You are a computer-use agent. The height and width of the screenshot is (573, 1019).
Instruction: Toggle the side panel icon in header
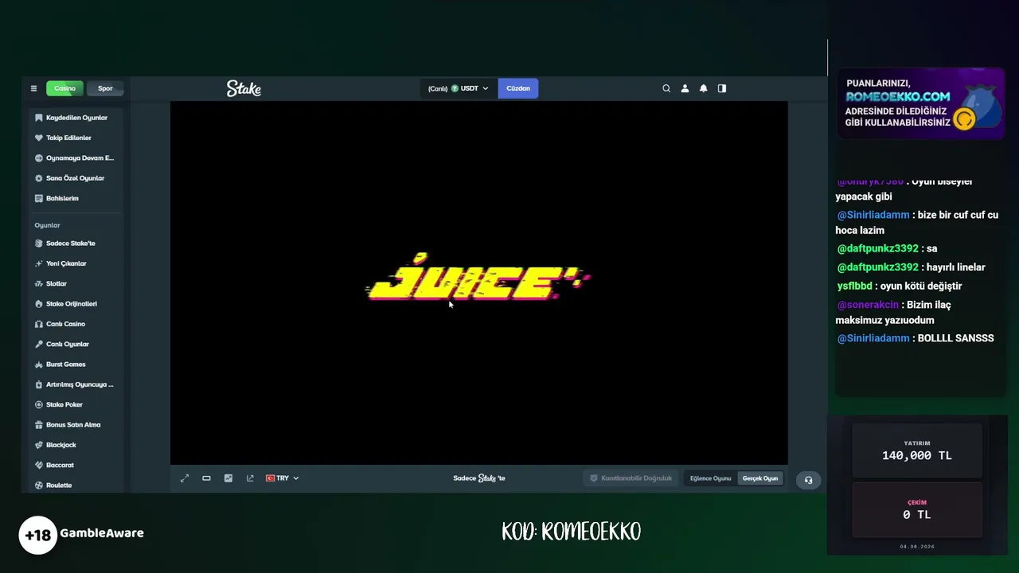point(722,88)
